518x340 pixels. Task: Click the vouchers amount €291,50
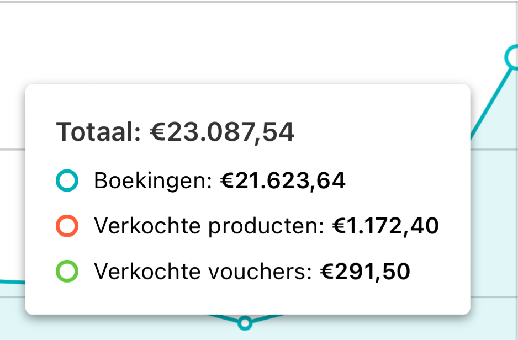tap(365, 272)
